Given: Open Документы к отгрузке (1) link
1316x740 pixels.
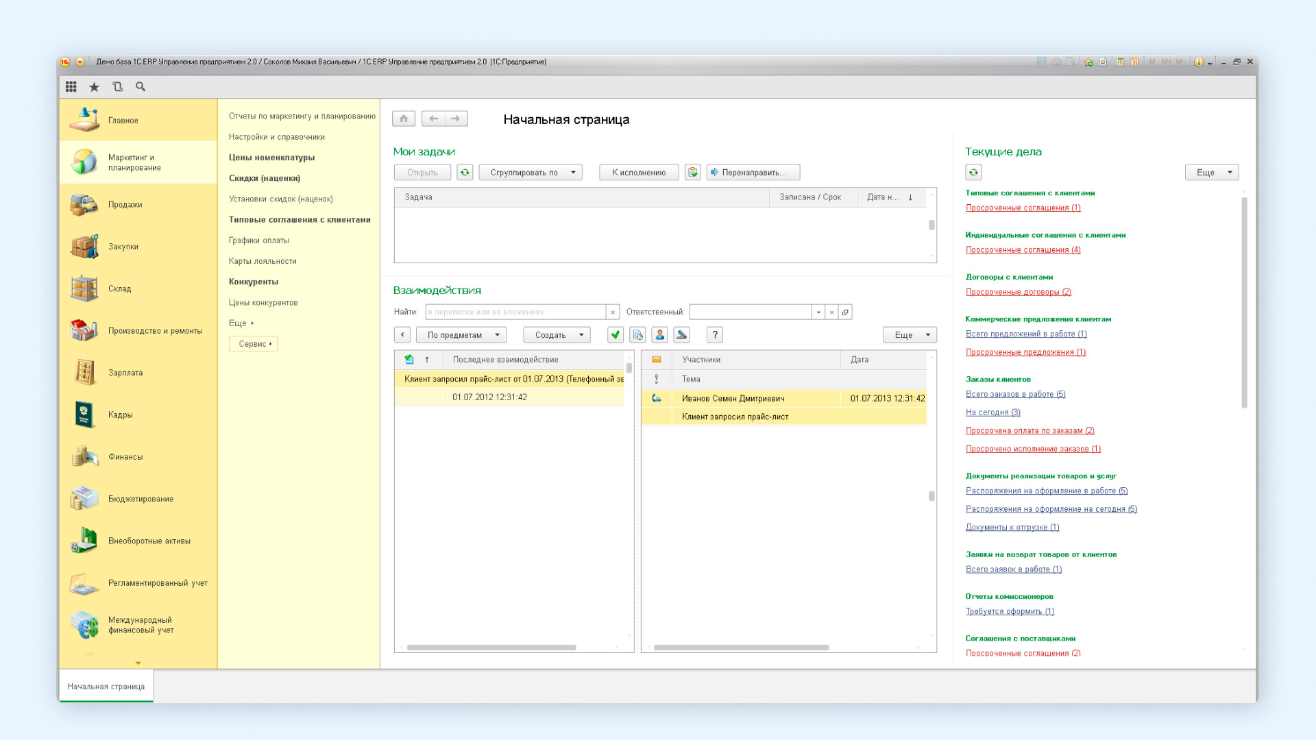Looking at the screenshot, I should pyautogui.click(x=1012, y=527).
